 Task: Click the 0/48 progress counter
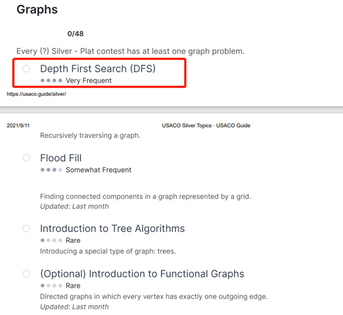coord(76,33)
